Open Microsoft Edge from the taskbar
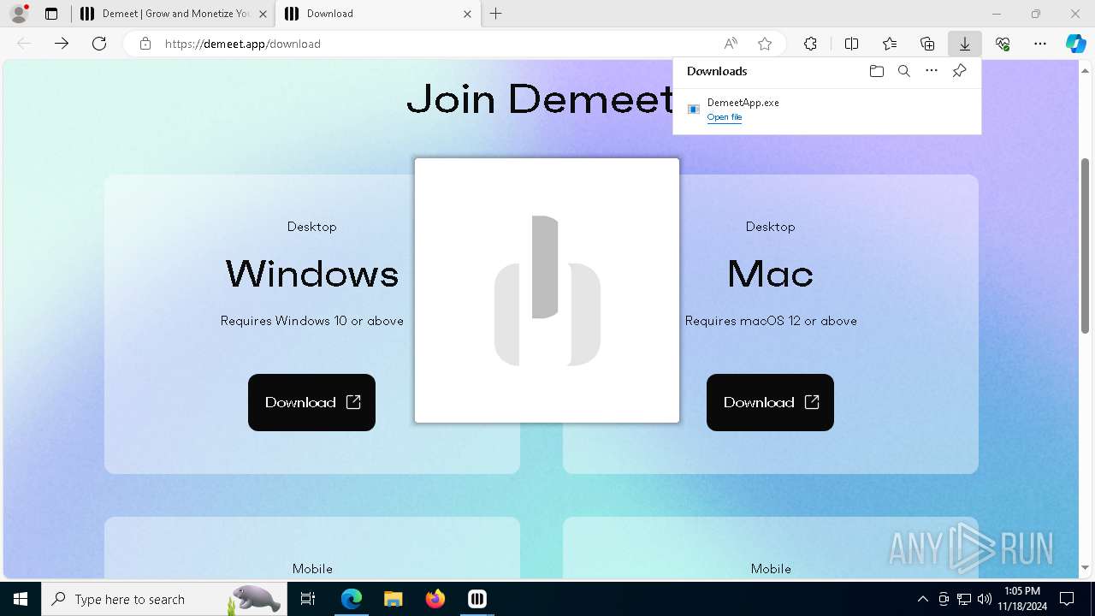The image size is (1095, 616). 352,599
